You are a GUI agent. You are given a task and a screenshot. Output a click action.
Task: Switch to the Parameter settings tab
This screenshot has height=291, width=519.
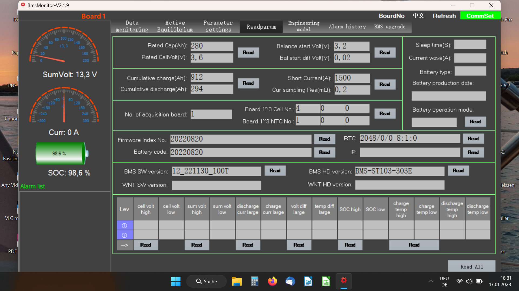[x=218, y=26]
